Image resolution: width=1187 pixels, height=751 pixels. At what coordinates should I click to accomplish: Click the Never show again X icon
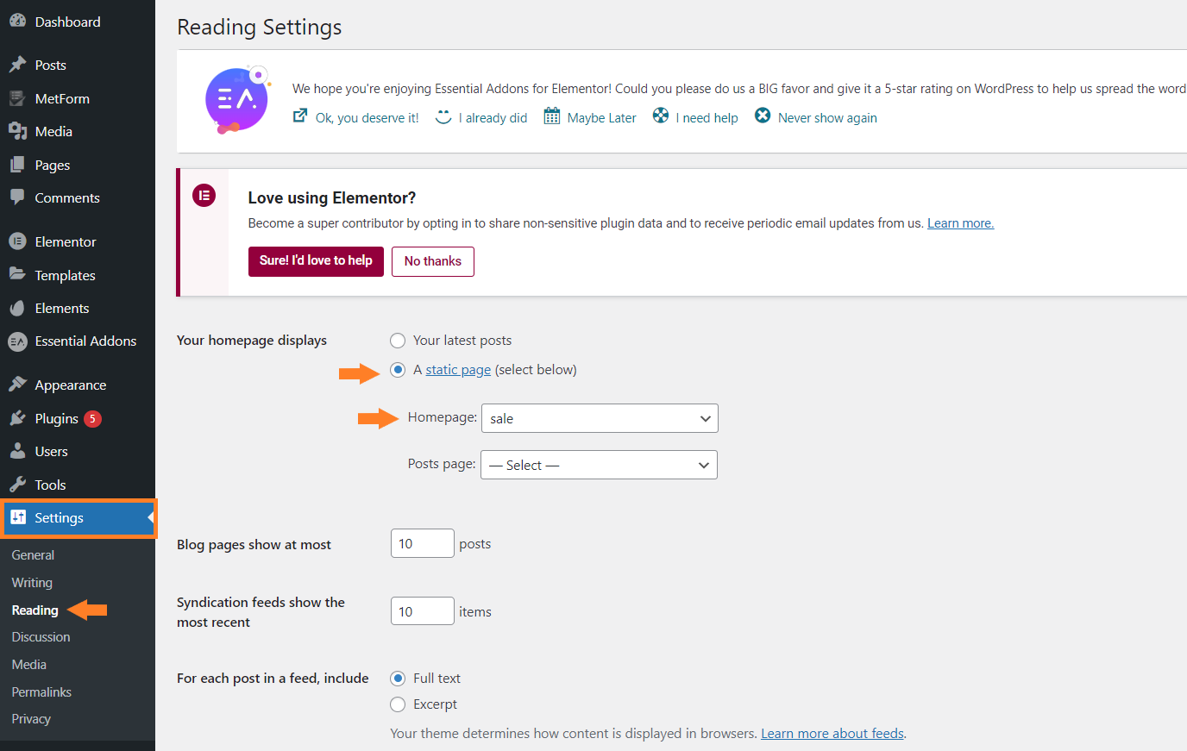[763, 116]
